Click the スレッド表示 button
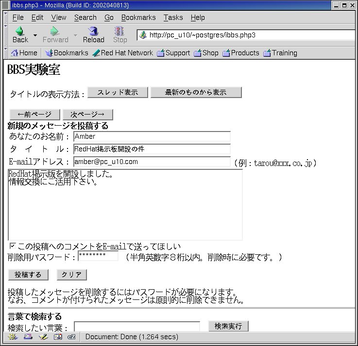358x346 pixels. (x=118, y=92)
